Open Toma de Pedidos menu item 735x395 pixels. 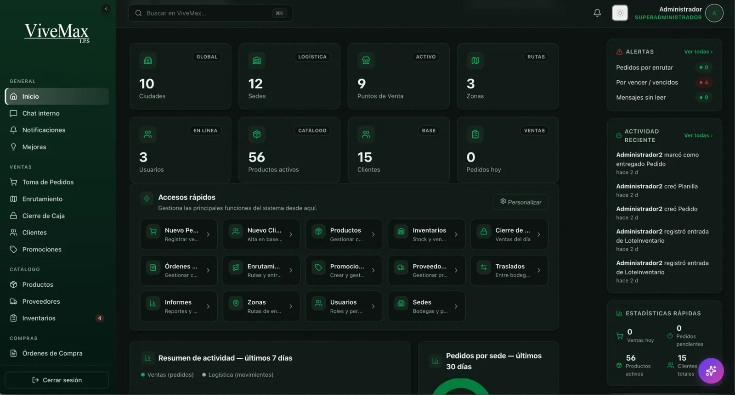(57, 182)
